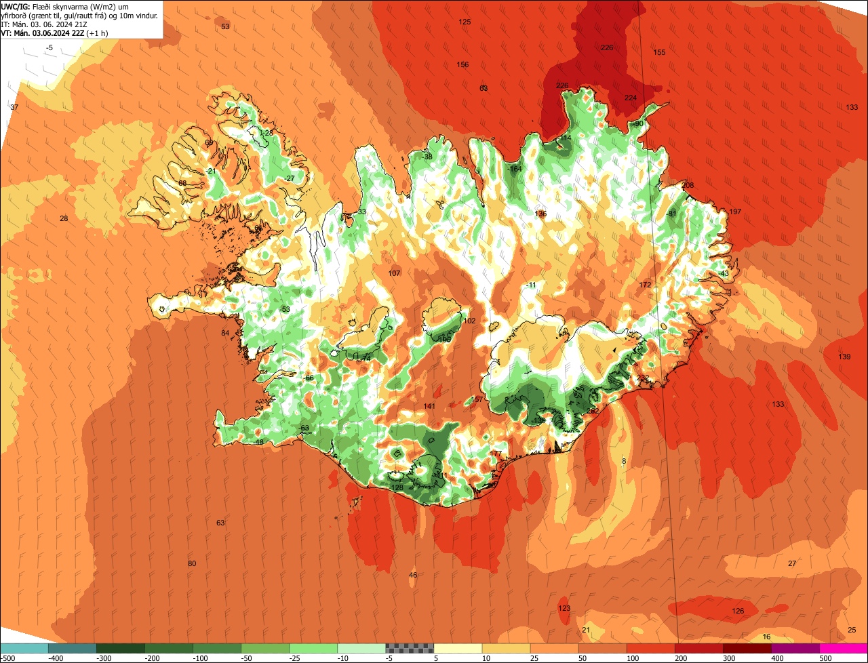Click the value 102 in central Iceland
Viewport: 868px width, 663px height.
point(469,321)
